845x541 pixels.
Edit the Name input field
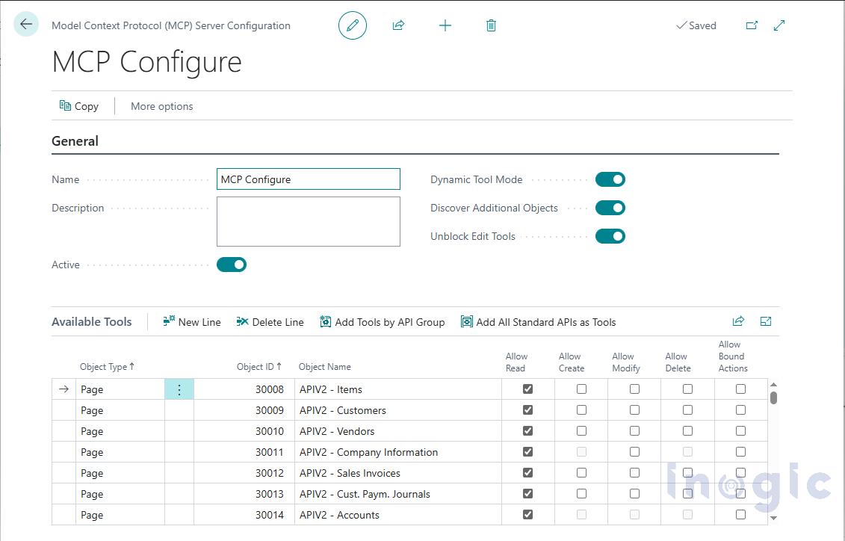(309, 179)
